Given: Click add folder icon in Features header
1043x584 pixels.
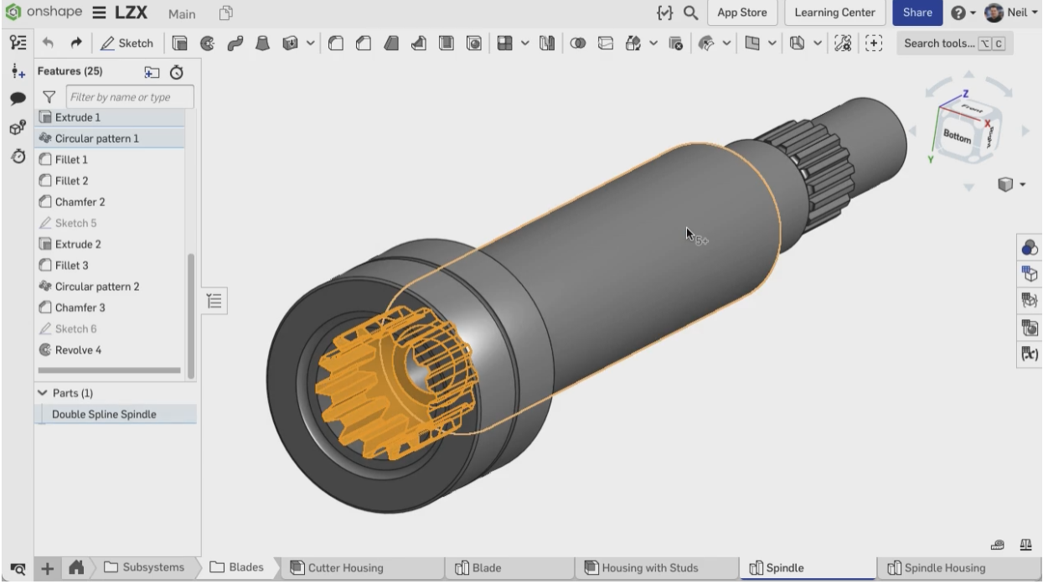Looking at the screenshot, I should click(x=151, y=72).
